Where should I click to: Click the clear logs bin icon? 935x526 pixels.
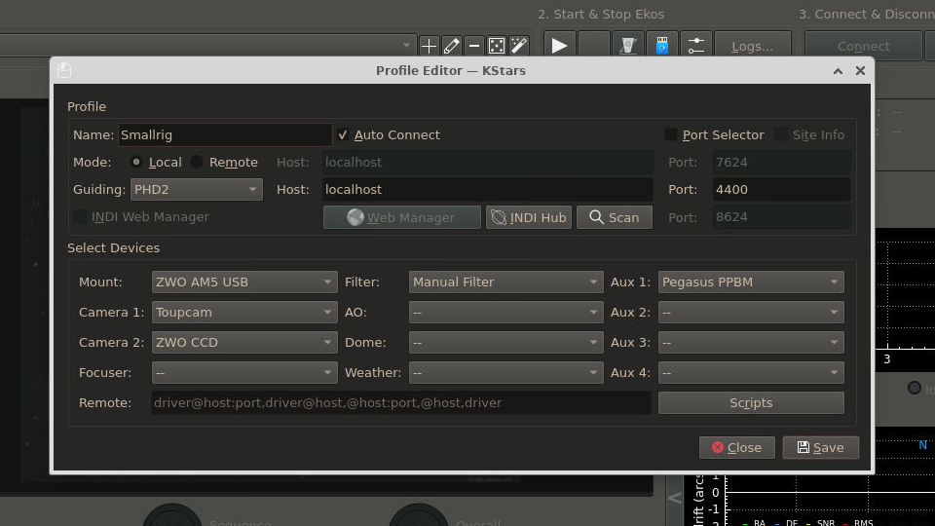[628, 46]
